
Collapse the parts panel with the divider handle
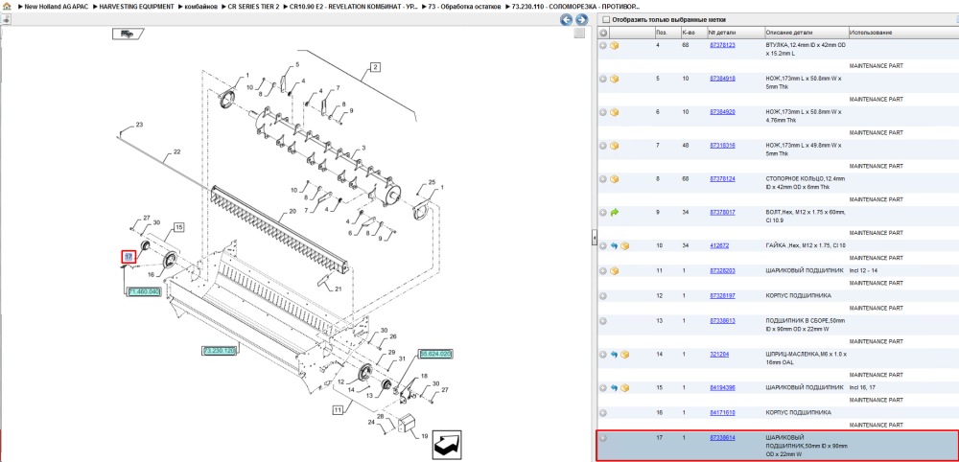pyautogui.click(x=595, y=239)
